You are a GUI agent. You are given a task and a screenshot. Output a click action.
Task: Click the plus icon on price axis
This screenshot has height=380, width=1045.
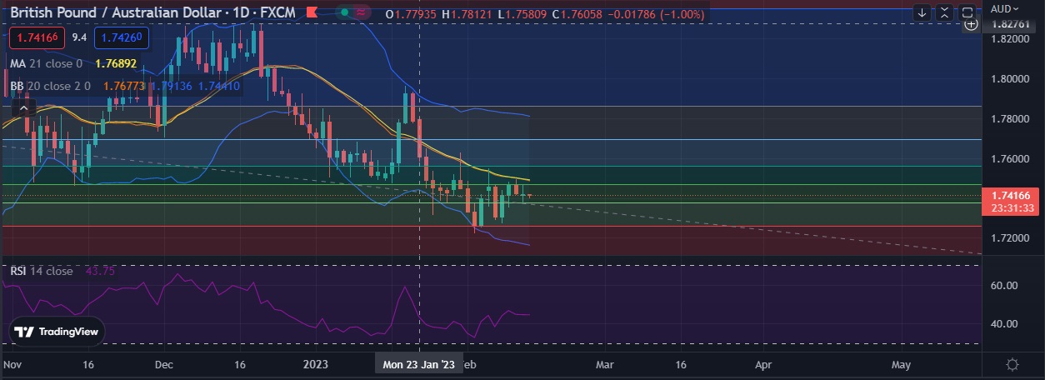(971, 25)
